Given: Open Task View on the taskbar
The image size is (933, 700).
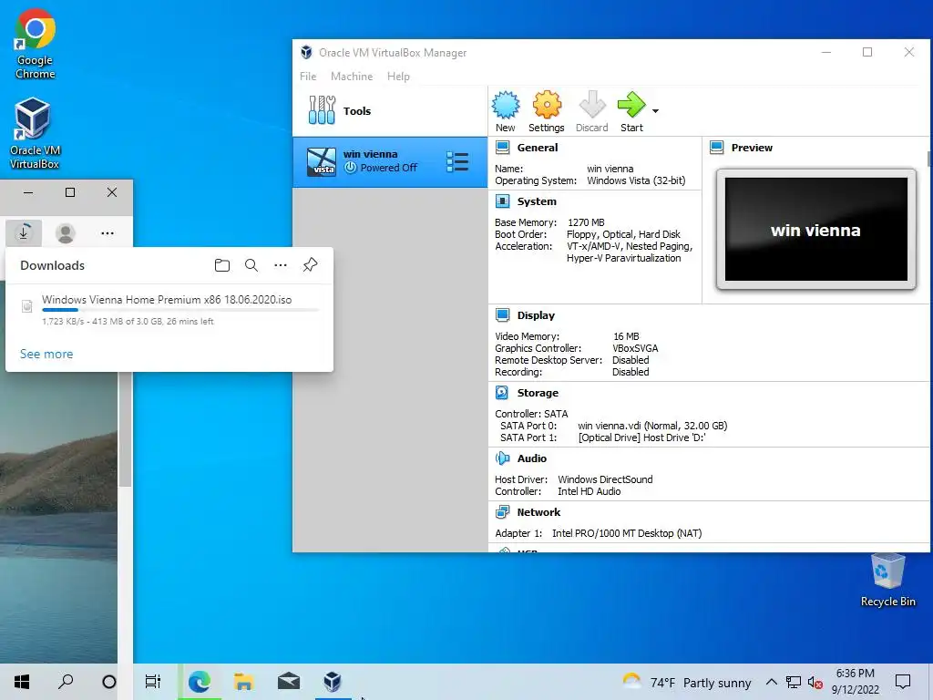Looking at the screenshot, I should point(153,682).
